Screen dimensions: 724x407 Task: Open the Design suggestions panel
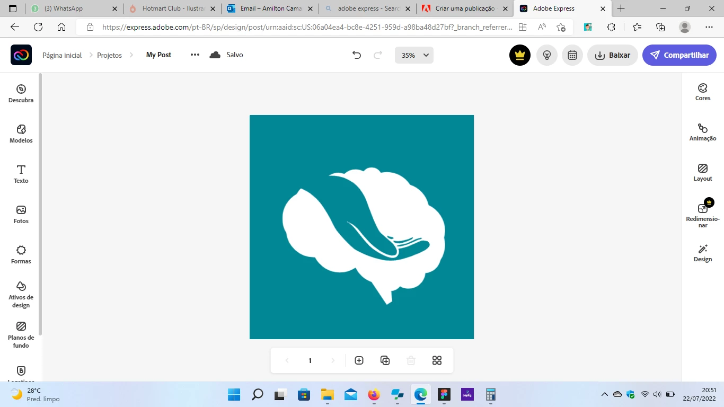coord(703,253)
